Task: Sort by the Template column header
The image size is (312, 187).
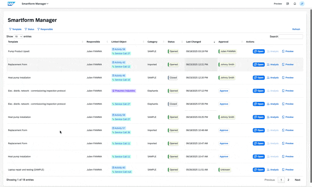Action: pyautogui.click(x=13, y=42)
